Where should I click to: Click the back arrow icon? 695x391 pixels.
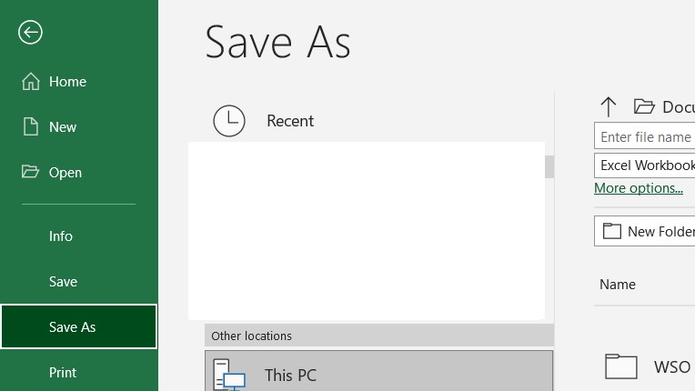point(30,33)
